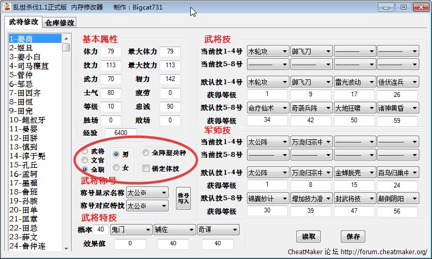Screen dimensions: 432x259
Task: Select the 全阵型兵种 radio option
Action: pos(146,153)
